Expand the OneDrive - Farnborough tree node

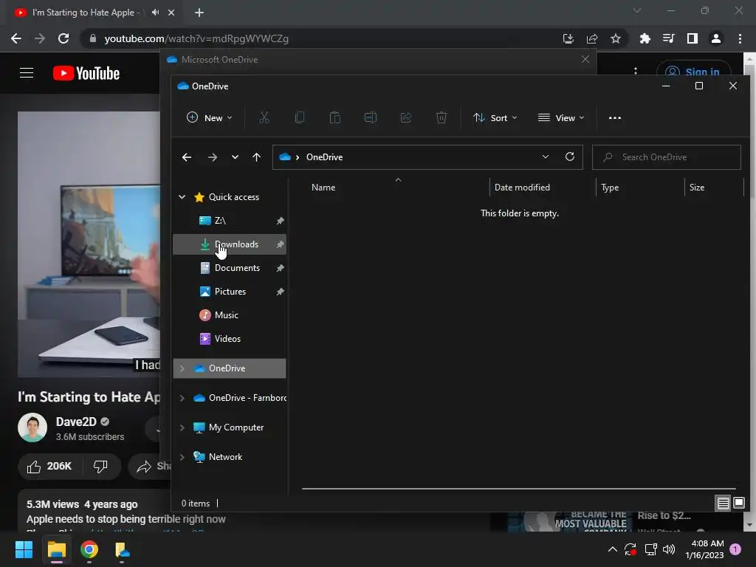coord(182,398)
